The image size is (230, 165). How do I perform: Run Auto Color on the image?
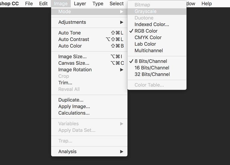[70, 46]
